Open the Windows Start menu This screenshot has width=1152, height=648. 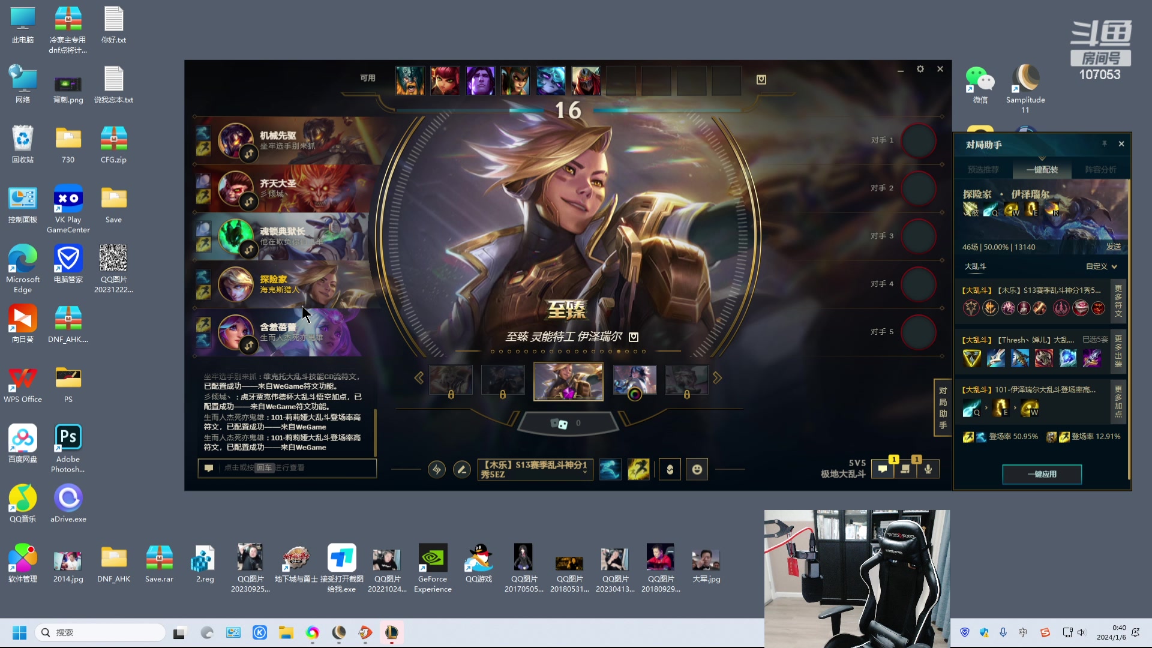point(19,632)
